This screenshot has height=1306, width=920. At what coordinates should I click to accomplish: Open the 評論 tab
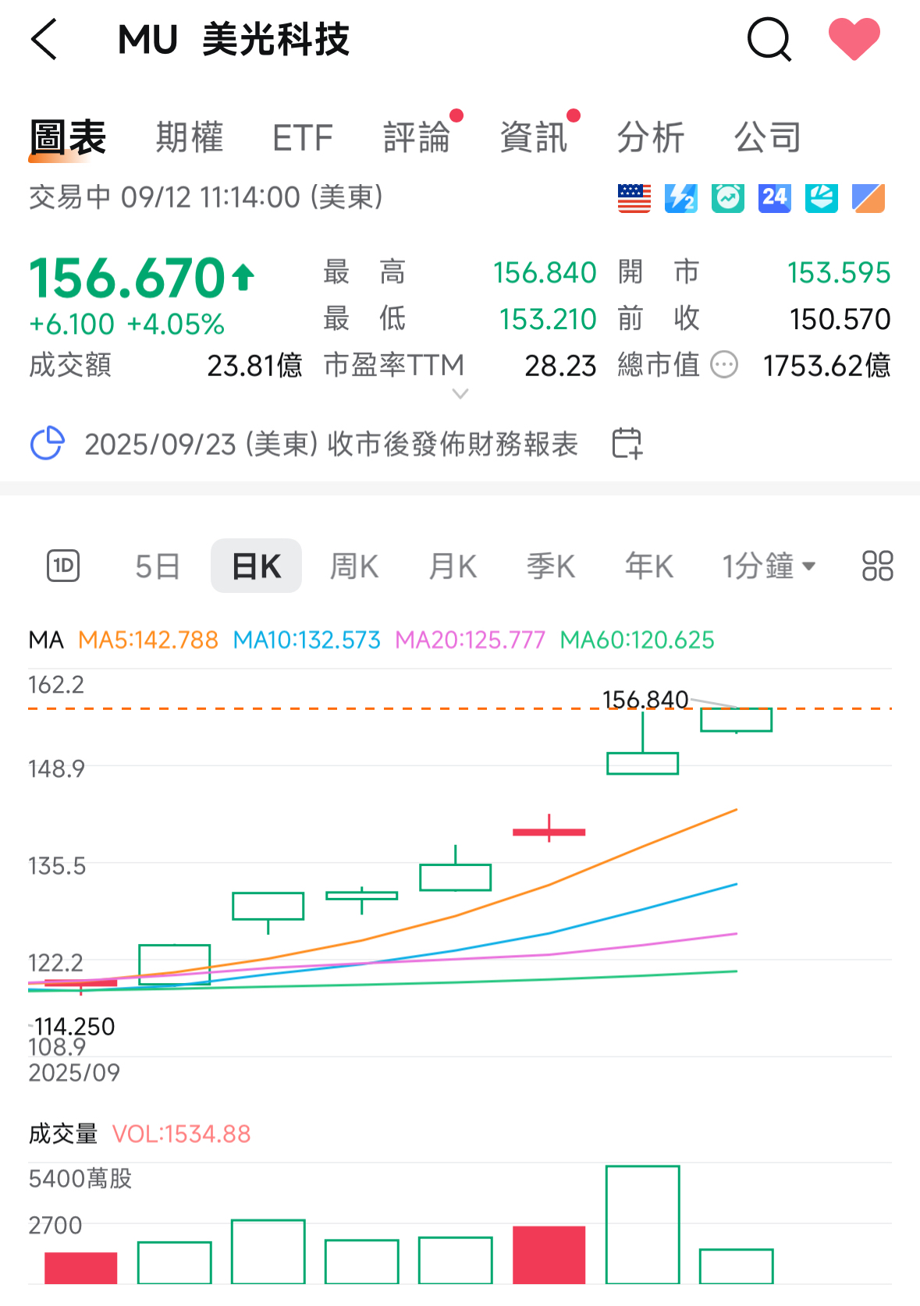pyautogui.click(x=417, y=138)
